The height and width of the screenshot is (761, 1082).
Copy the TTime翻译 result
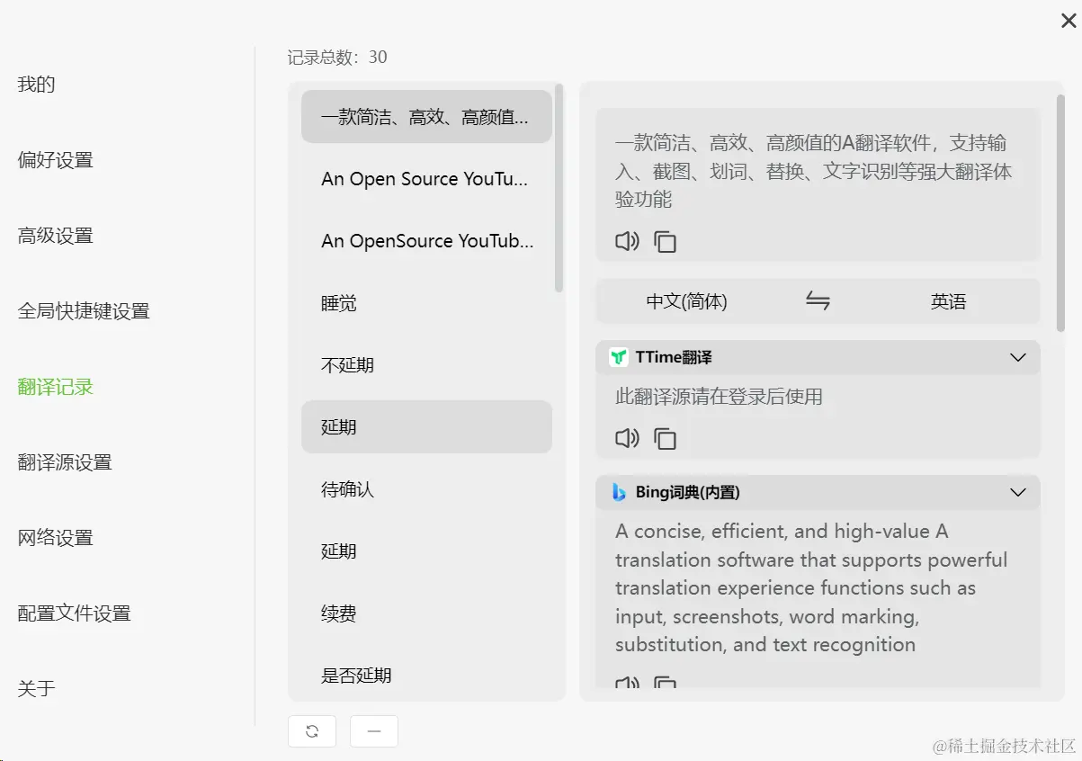[665, 439]
